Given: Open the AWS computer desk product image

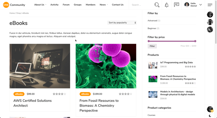Looking at the screenshot, I should point(40,66).
